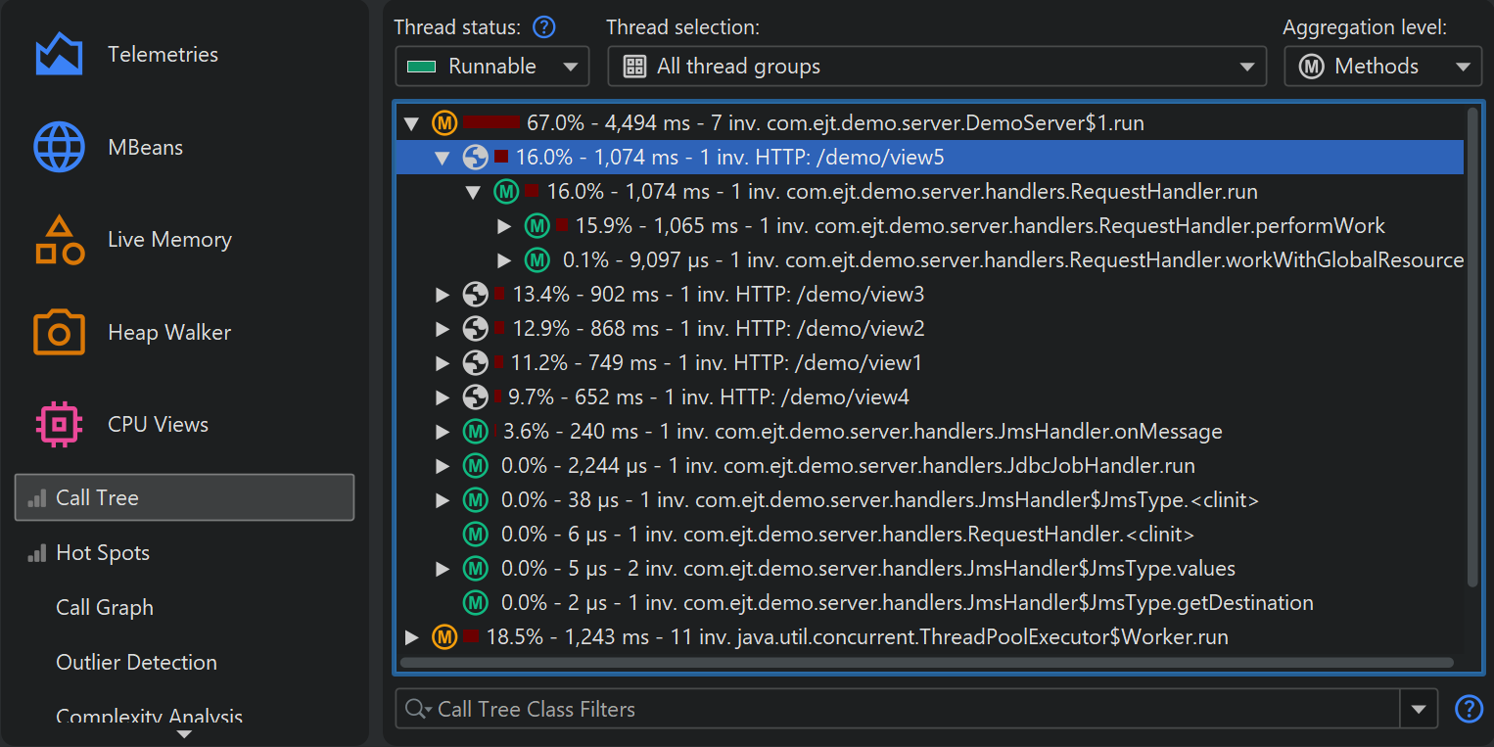1494x747 pixels.
Task: Click the magnifier icon in filter field
Action: [417, 710]
